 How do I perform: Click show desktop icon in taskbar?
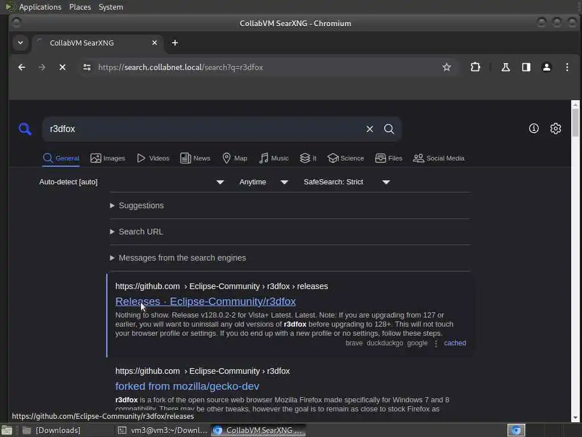[x=7, y=430]
